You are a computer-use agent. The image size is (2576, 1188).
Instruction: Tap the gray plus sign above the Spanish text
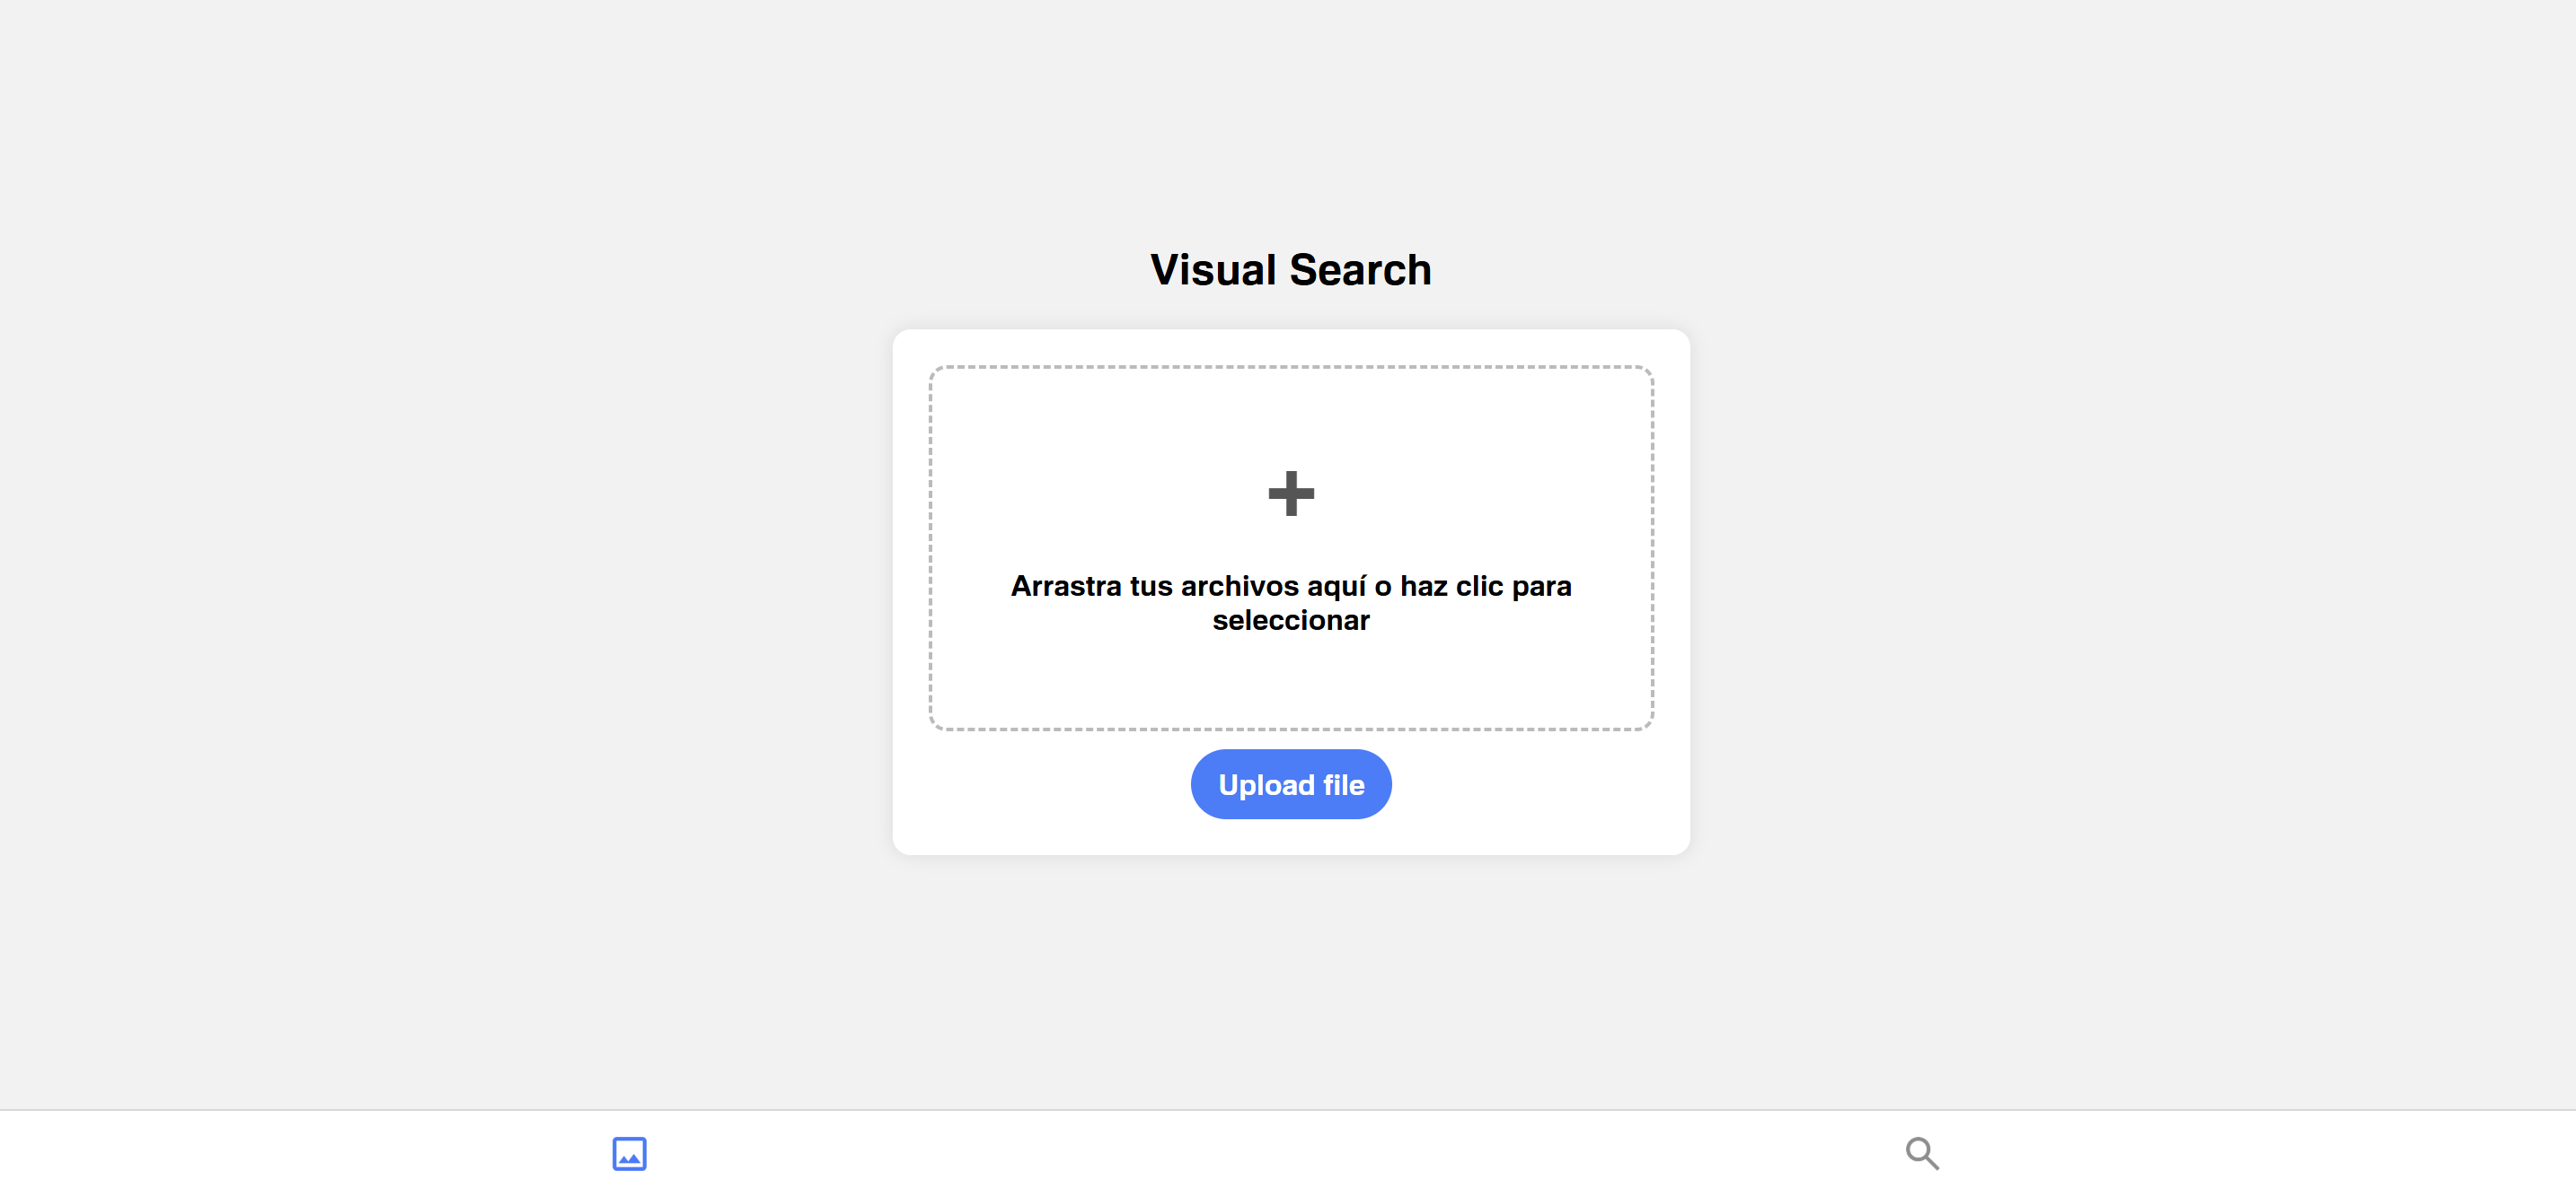(1291, 494)
